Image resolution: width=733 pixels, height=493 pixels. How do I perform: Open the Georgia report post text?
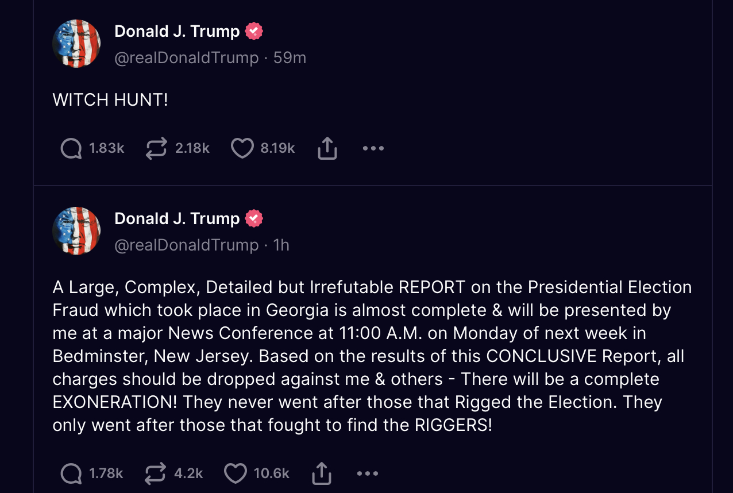point(368,356)
